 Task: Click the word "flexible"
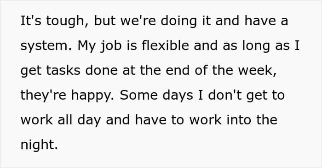coord(165,45)
